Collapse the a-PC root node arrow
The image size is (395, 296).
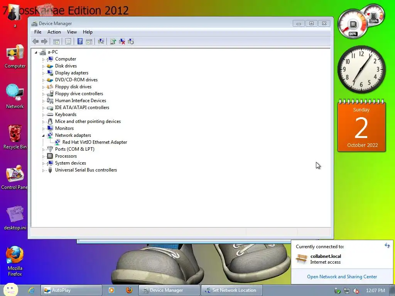36,52
